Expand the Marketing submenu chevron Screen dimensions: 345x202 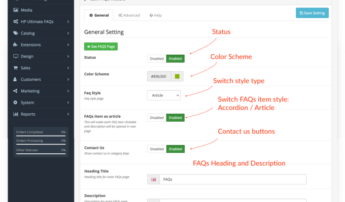[x=68, y=91]
